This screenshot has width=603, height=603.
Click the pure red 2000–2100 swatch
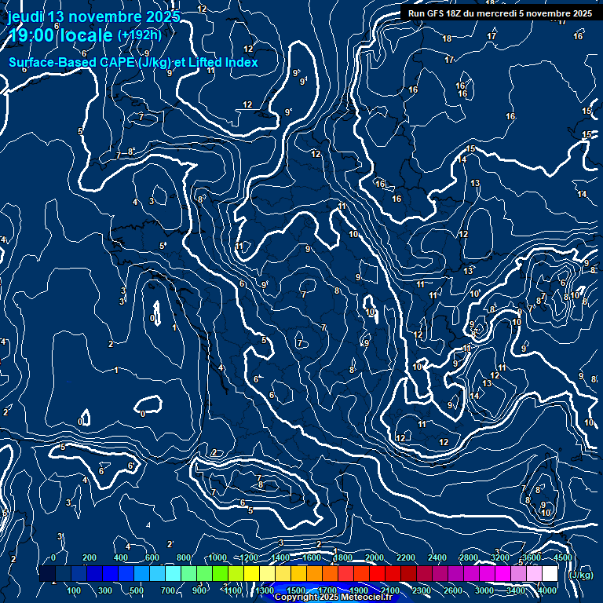(x=377, y=573)
